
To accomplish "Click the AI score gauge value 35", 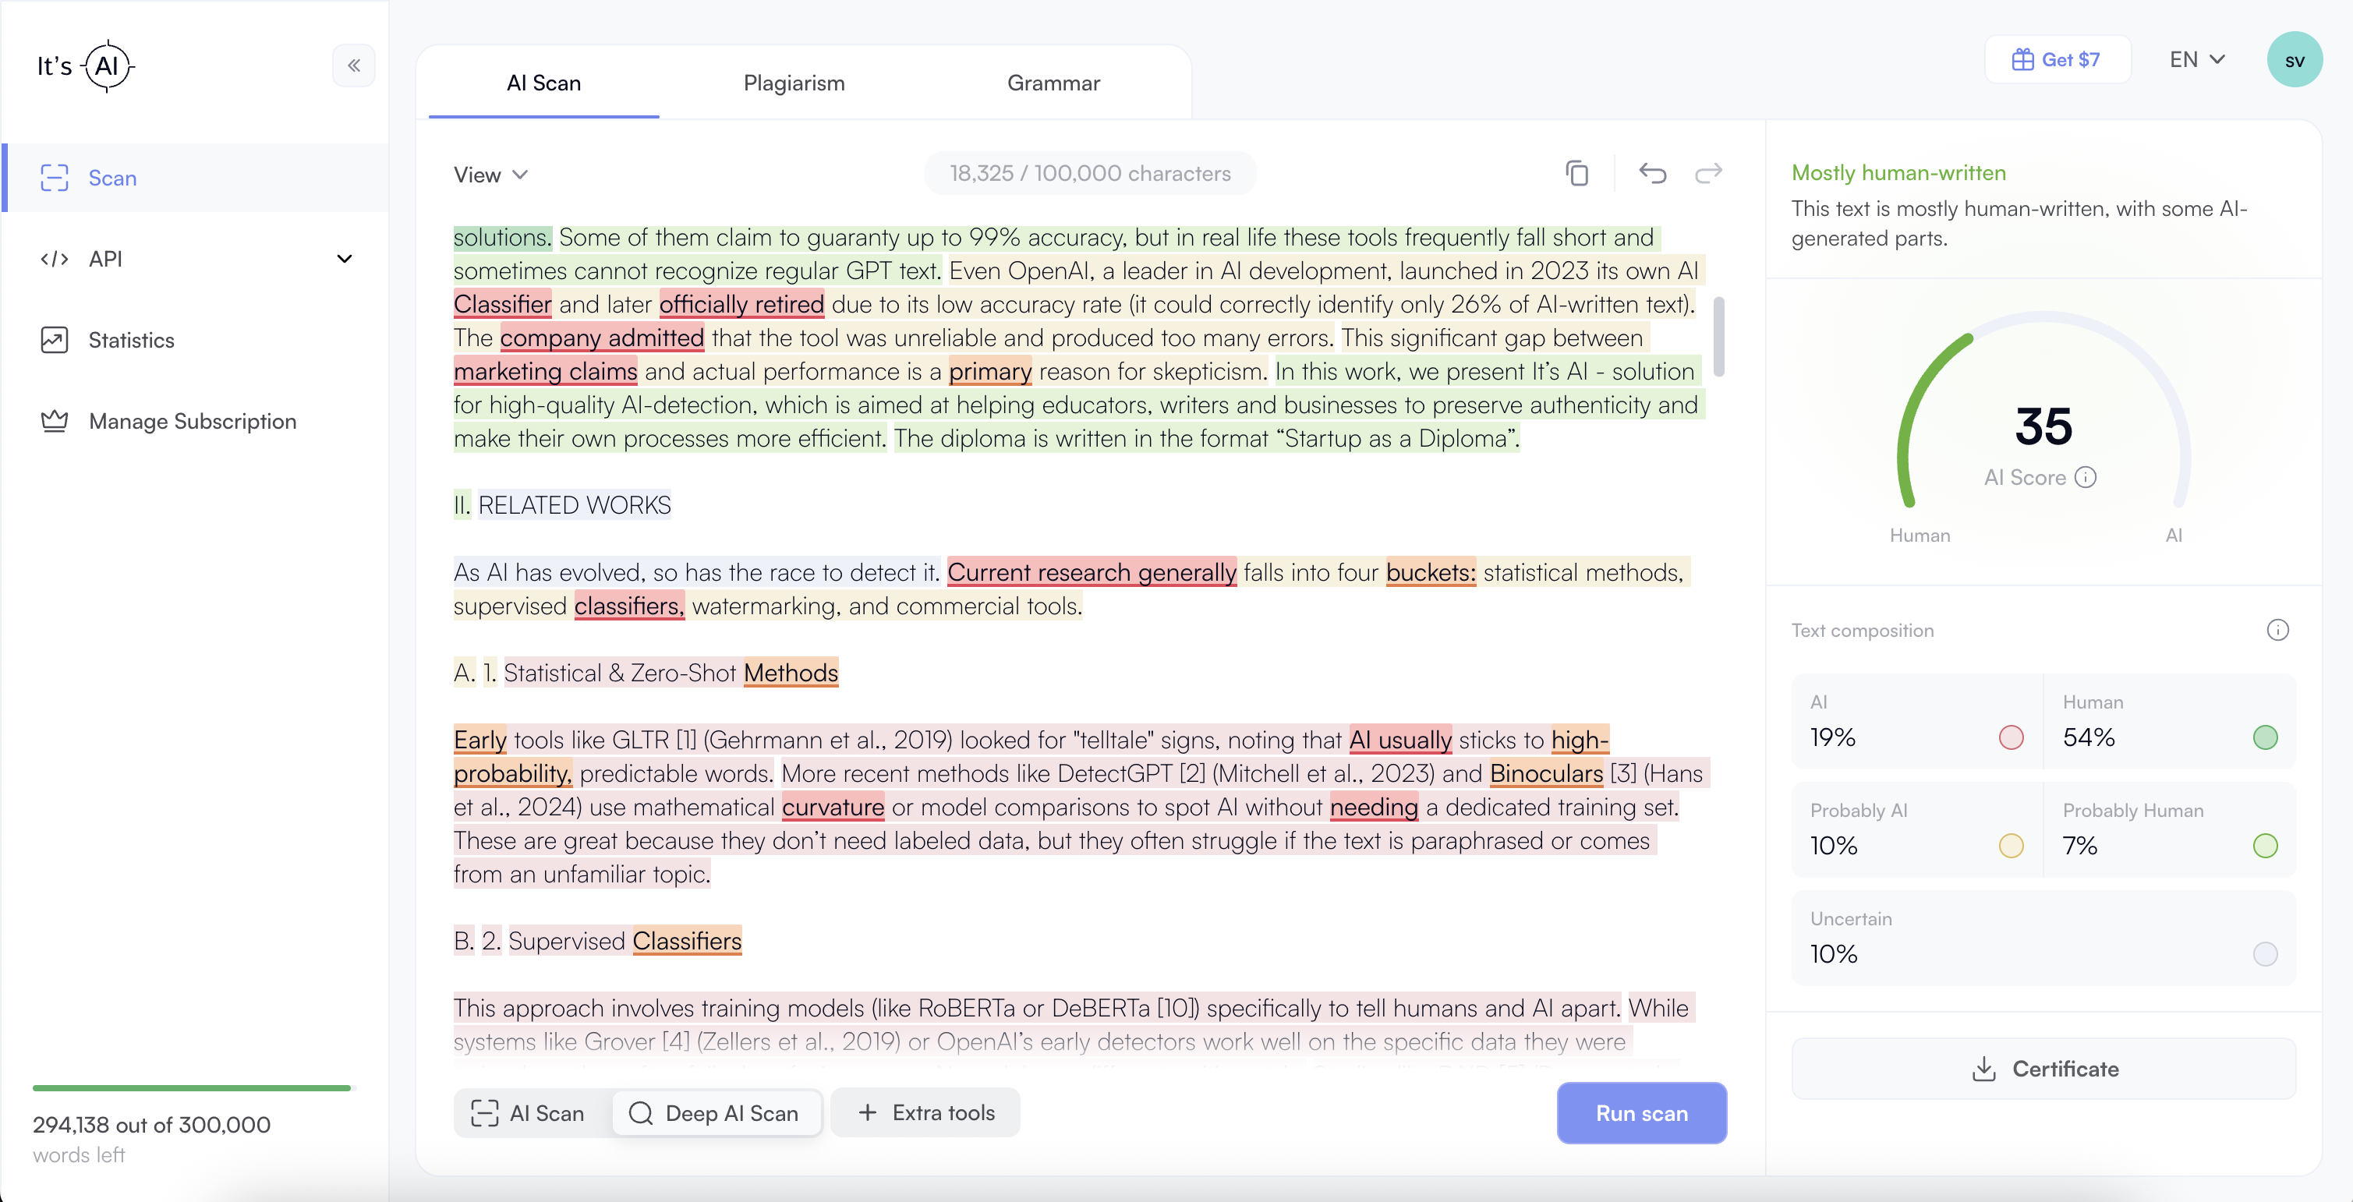I will (2043, 426).
